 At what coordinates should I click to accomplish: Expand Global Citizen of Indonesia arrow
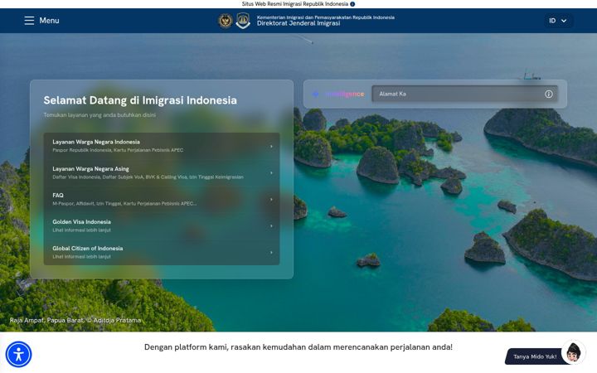tap(271, 252)
